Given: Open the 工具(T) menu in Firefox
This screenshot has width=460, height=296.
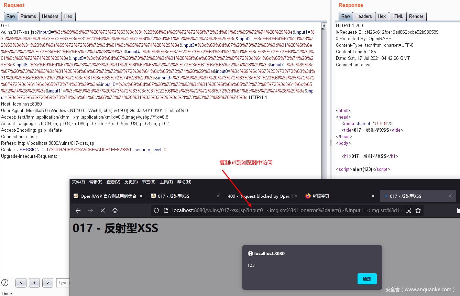Looking at the screenshot, I should pyautogui.click(x=166, y=182).
